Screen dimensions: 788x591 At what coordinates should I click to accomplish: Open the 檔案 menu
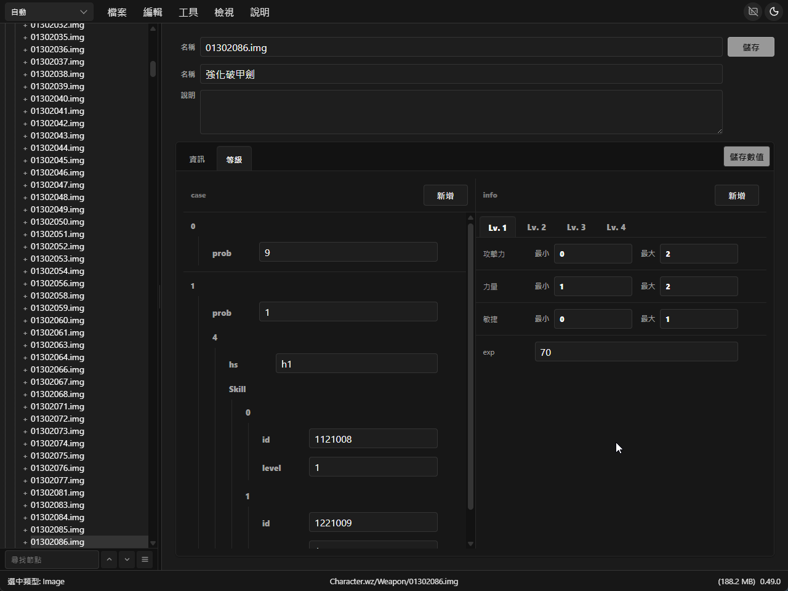[x=117, y=12]
